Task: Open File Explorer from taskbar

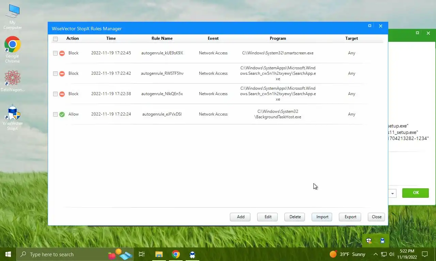Action: (x=159, y=254)
